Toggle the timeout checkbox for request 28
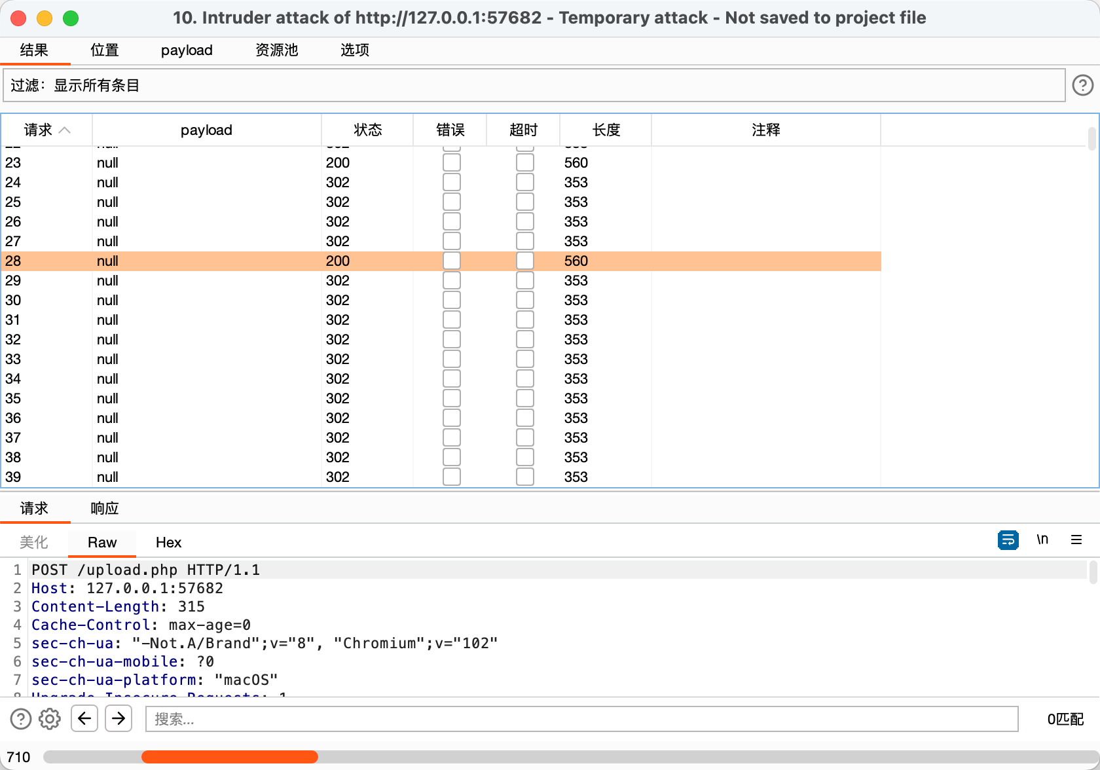This screenshot has height=770, width=1100. (x=524, y=261)
